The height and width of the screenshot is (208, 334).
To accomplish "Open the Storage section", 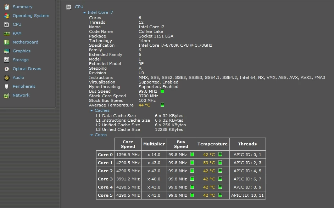I will coord(21,60).
